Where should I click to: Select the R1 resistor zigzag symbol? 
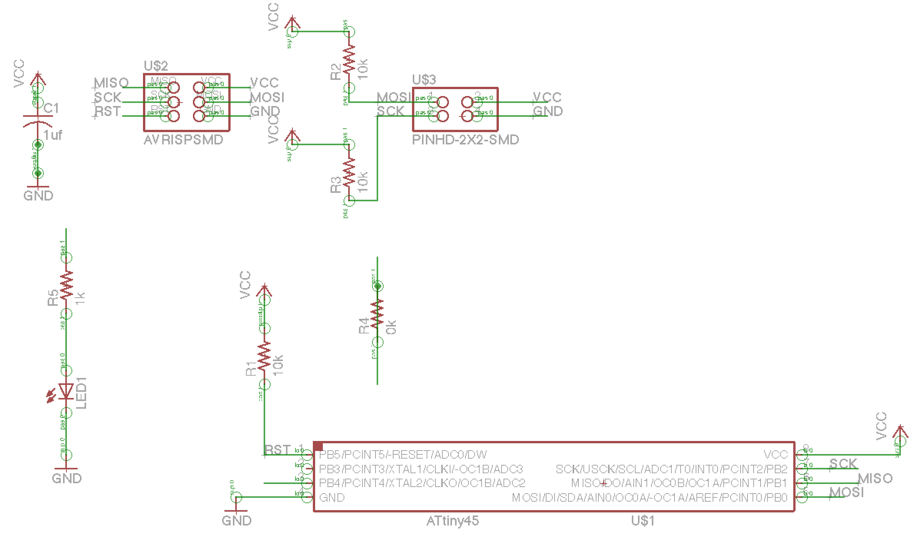tap(264, 356)
